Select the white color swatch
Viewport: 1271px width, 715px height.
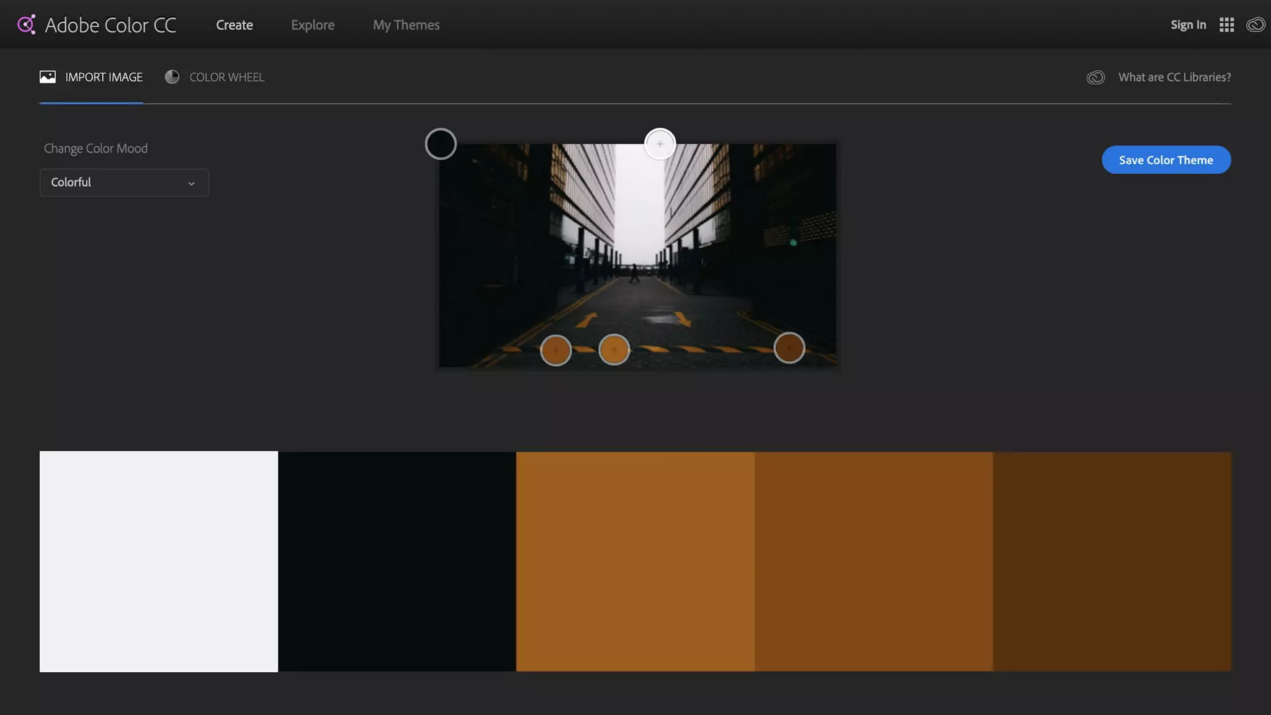[x=159, y=561]
